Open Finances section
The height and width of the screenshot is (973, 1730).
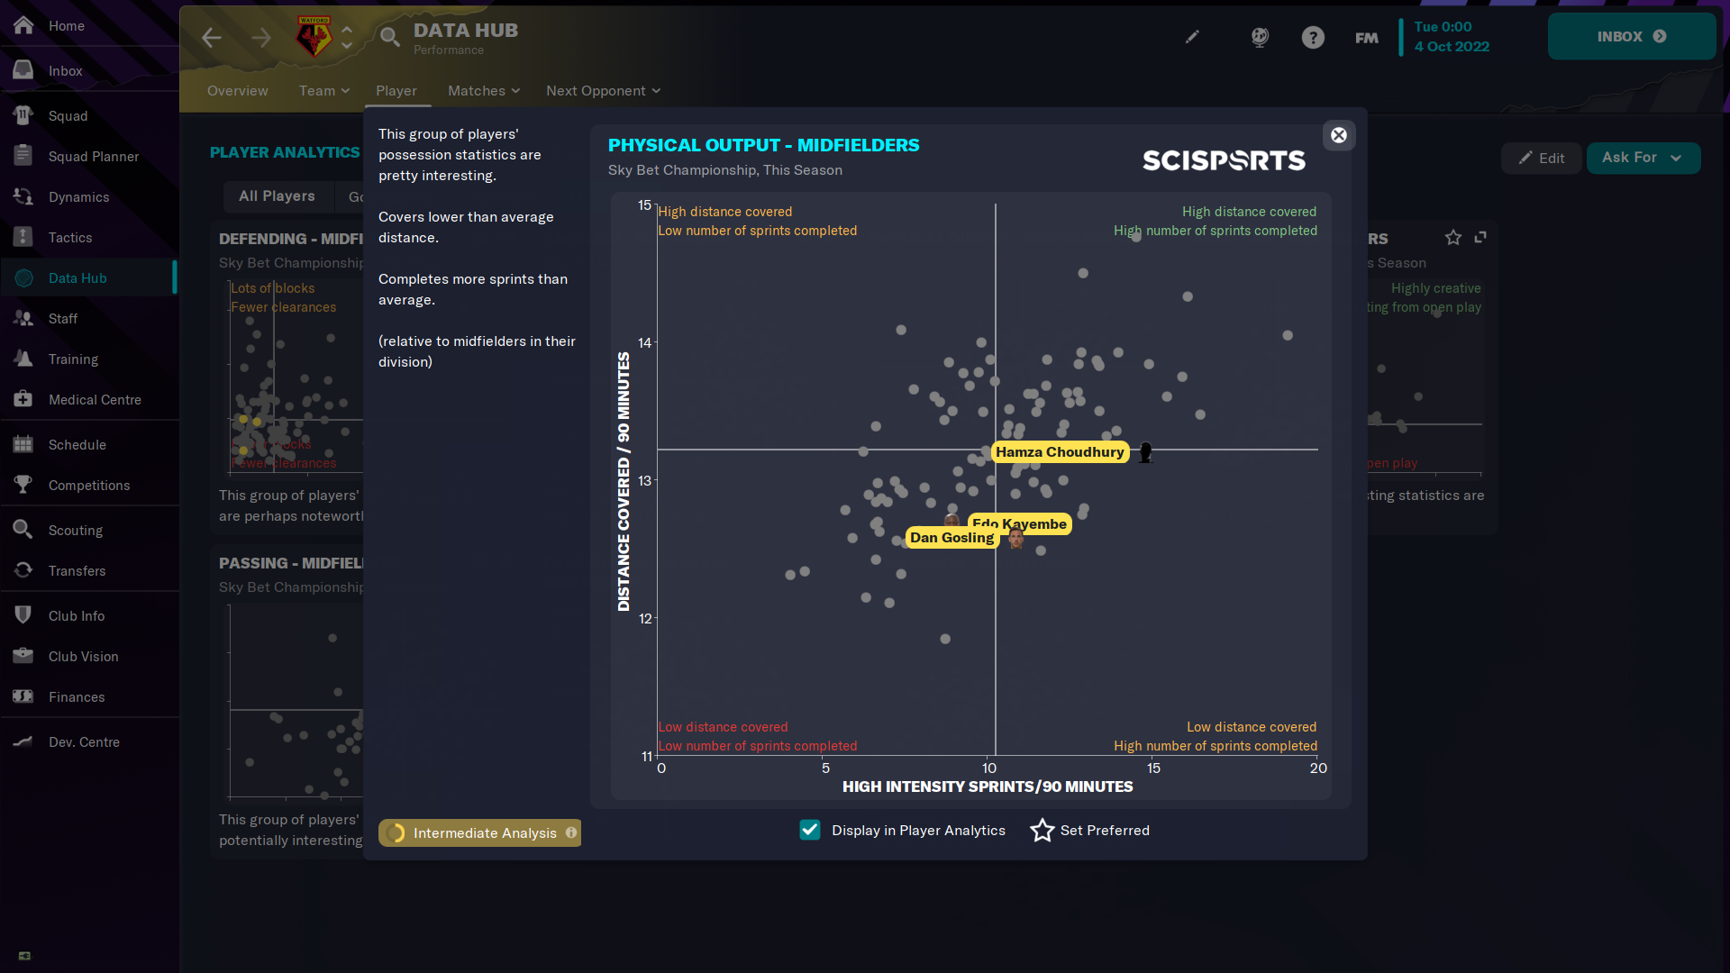coord(89,696)
